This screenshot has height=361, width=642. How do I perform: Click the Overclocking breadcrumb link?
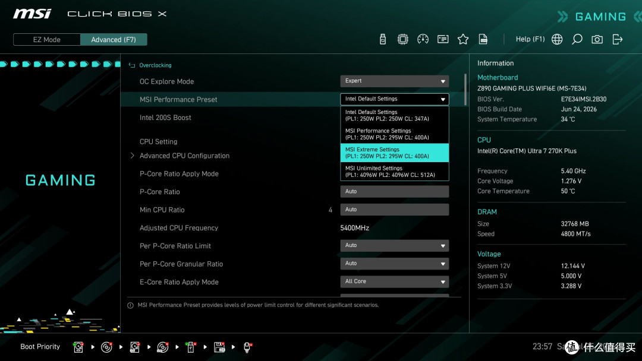[x=155, y=65]
